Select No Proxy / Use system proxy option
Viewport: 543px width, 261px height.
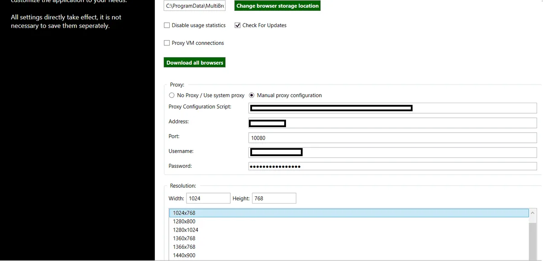[171, 95]
